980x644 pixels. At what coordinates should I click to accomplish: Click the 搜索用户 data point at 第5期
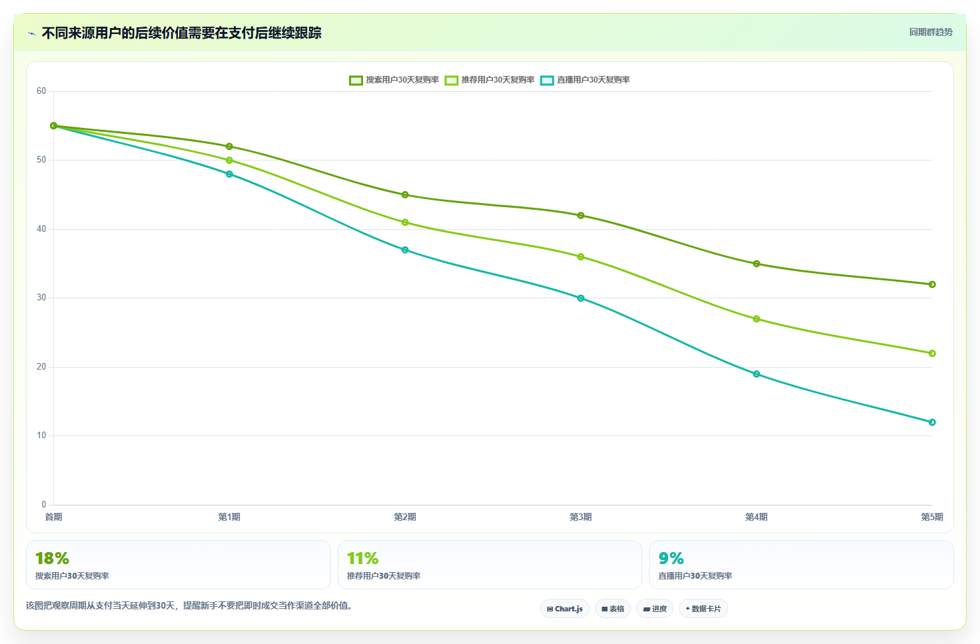coord(932,284)
